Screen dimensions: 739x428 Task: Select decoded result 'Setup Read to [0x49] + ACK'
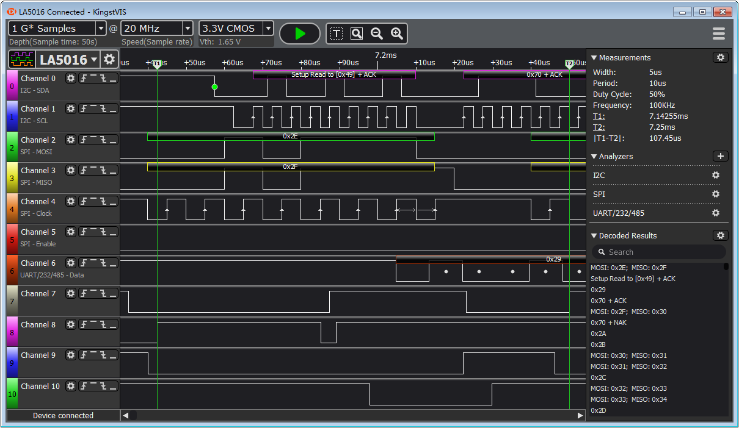click(633, 279)
